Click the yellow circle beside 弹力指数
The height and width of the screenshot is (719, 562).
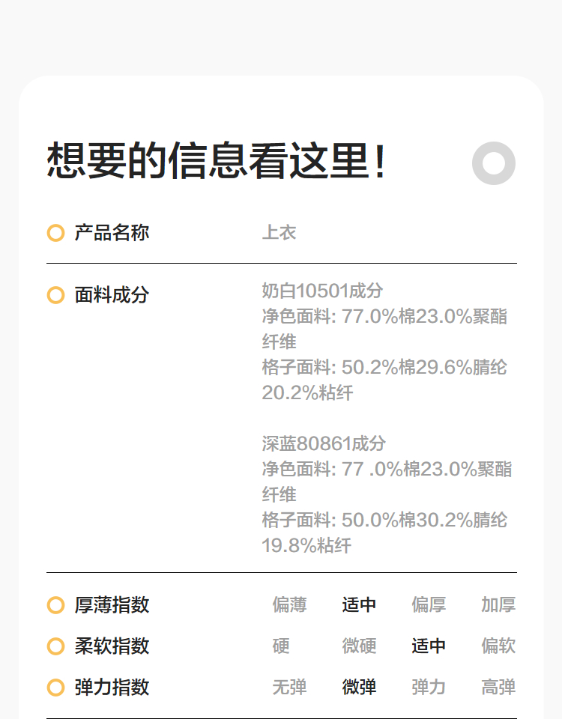coord(55,688)
